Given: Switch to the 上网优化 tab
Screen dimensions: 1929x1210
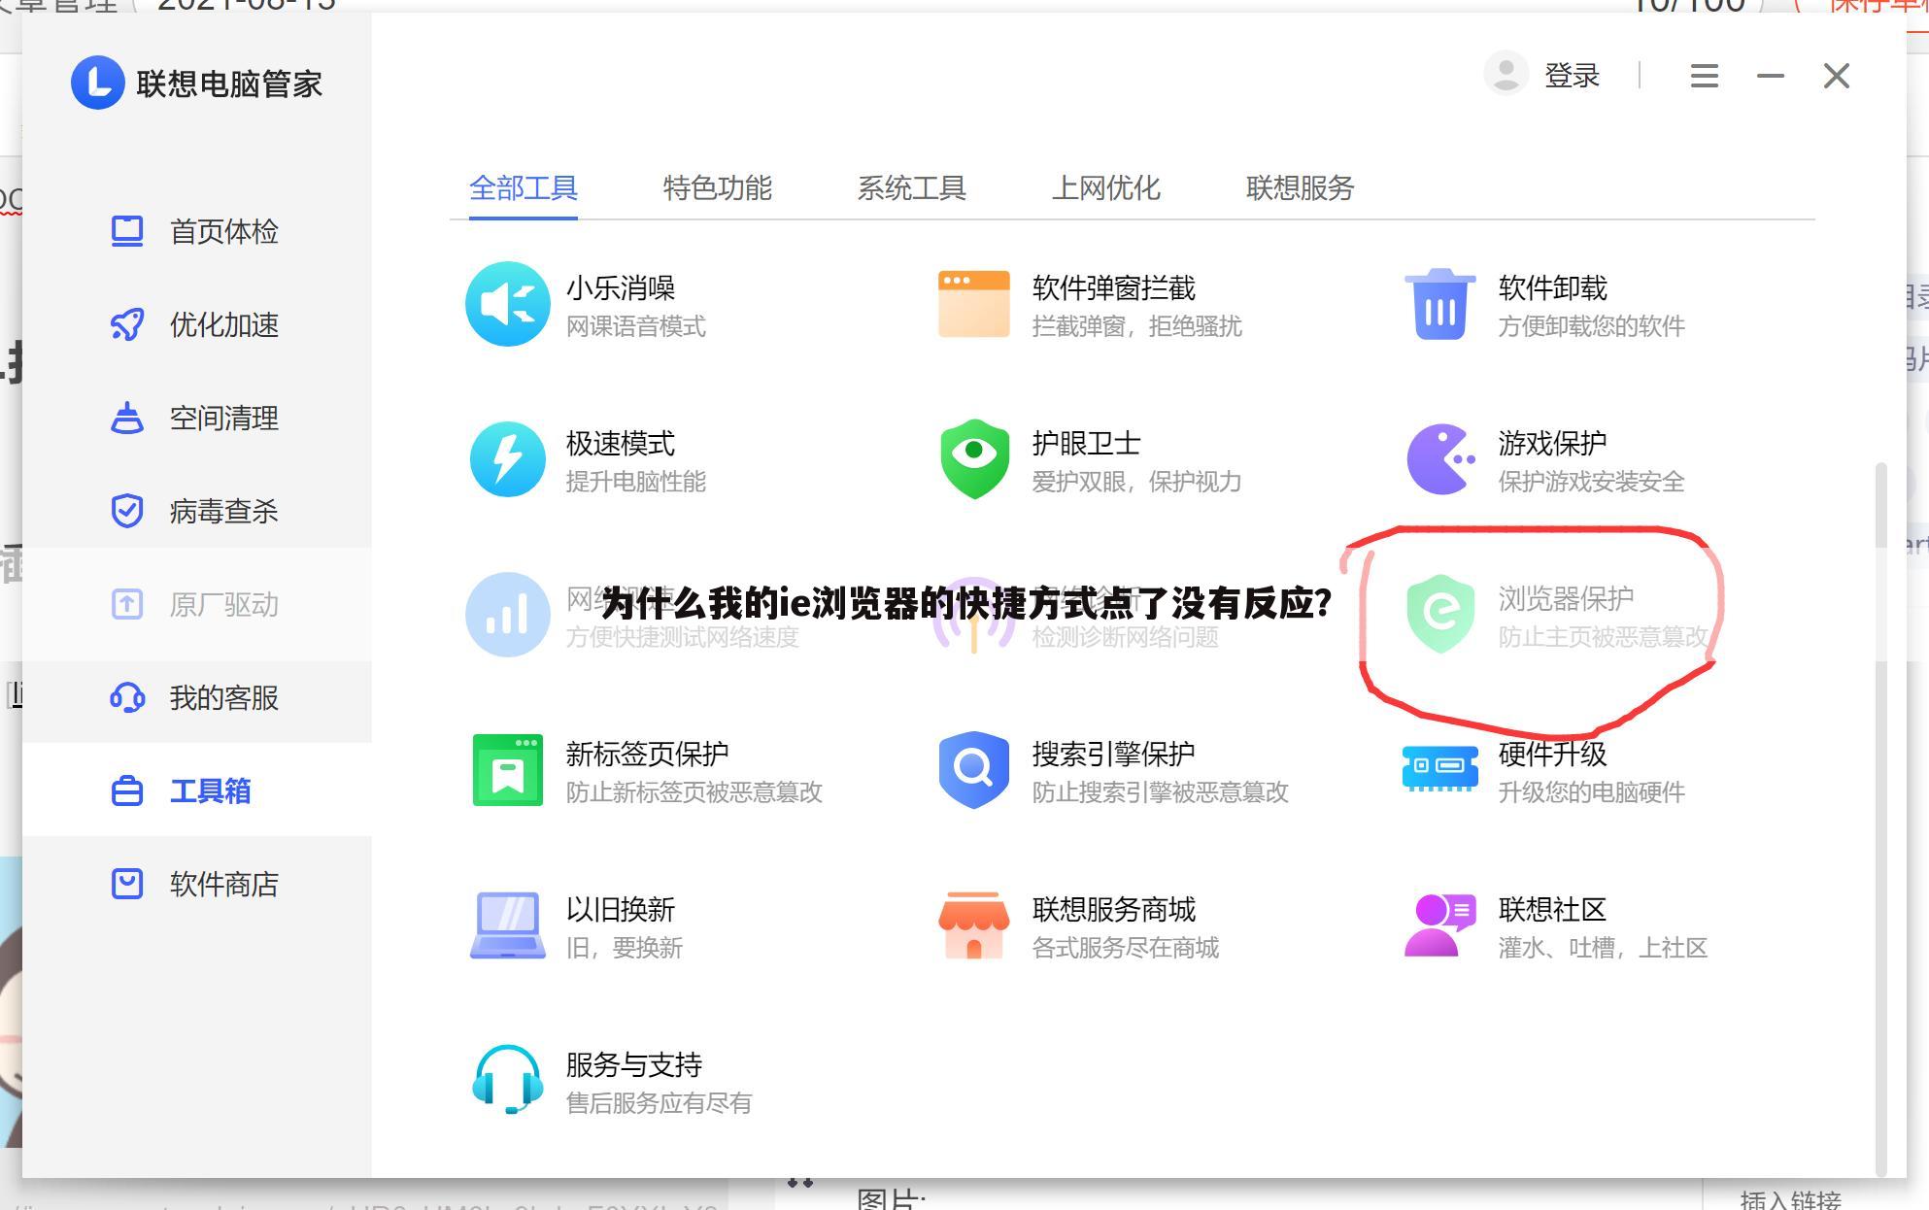Looking at the screenshot, I should click(x=1106, y=187).
